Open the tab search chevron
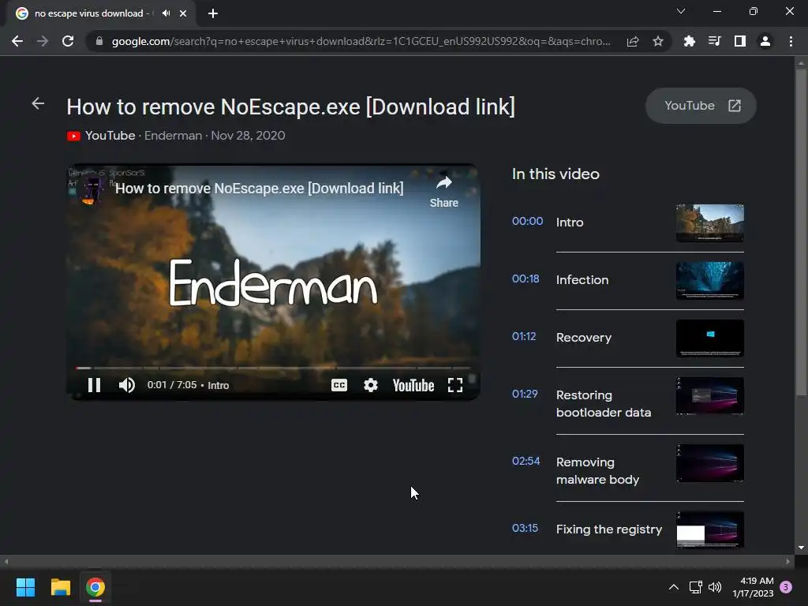The image size is (808, 606). 681,11
